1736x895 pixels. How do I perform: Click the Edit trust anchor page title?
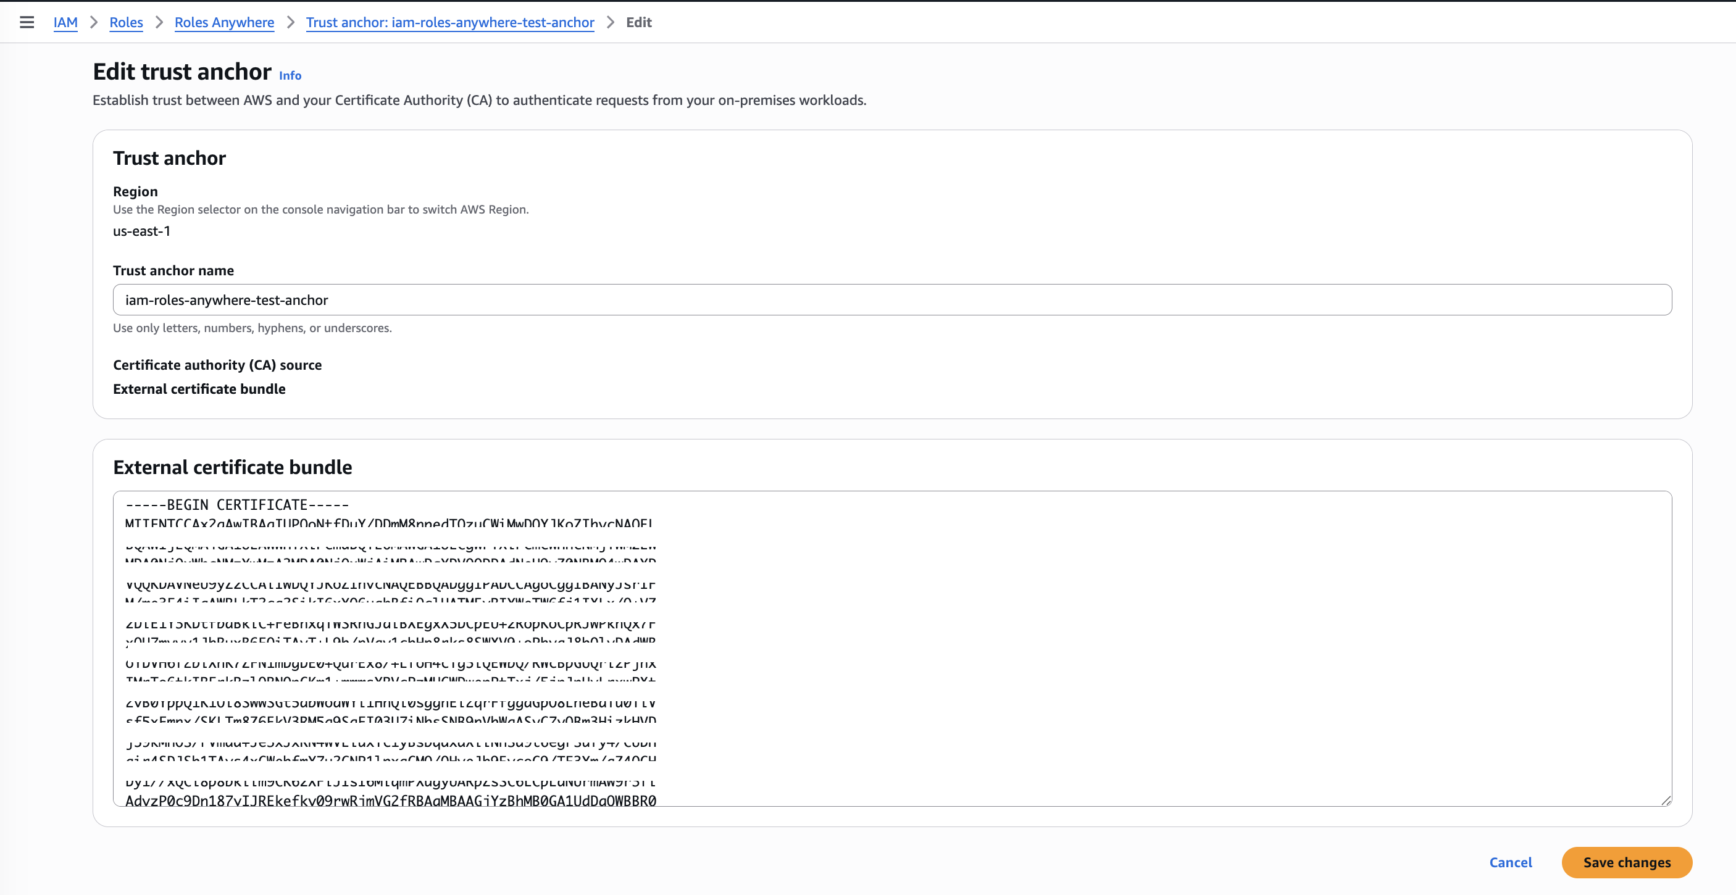(182, 72)
